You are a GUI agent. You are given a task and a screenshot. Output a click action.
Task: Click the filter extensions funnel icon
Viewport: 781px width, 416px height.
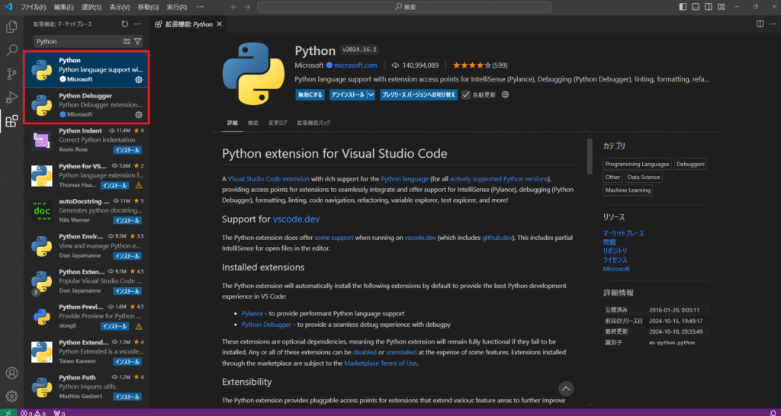click(x=138, y=41)
